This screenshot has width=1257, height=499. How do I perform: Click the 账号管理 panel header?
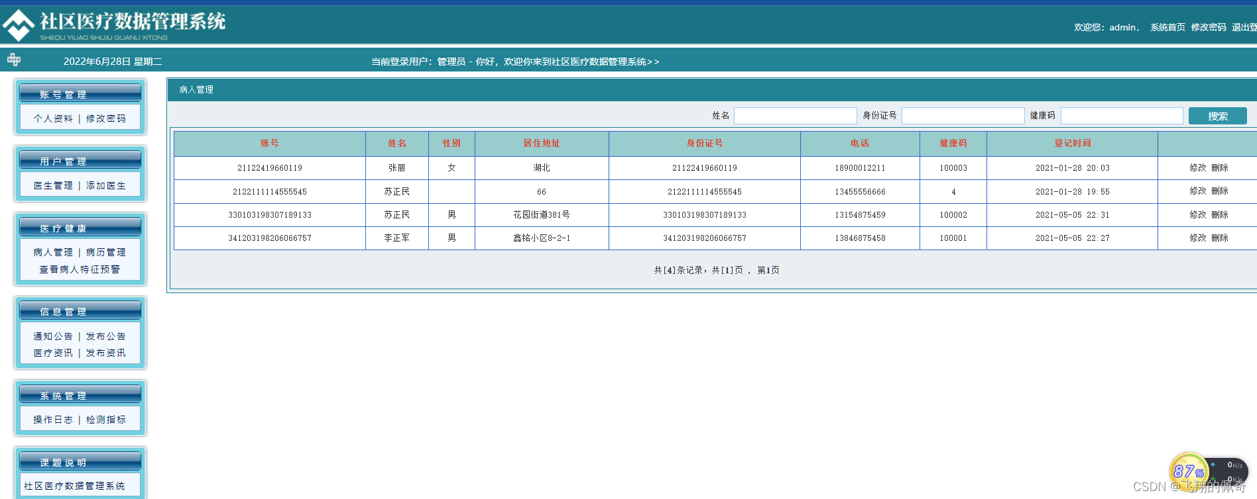tap(80, 93)
